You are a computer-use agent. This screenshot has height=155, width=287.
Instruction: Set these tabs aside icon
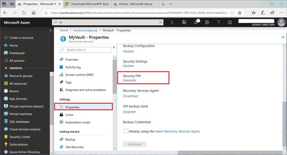click(x=12, y=4)
